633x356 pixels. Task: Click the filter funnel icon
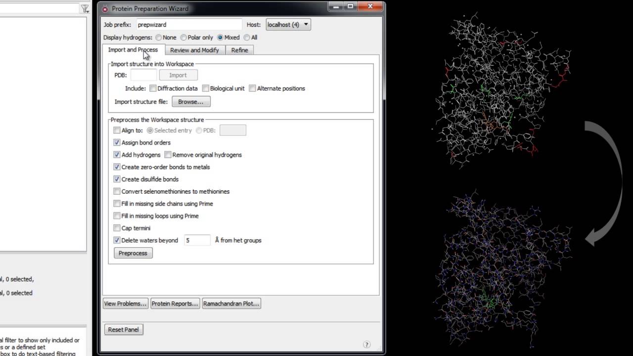[x=85, y=8]
